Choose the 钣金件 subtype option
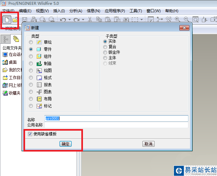The height and width of the screenshot is (176, 217). 105,52
